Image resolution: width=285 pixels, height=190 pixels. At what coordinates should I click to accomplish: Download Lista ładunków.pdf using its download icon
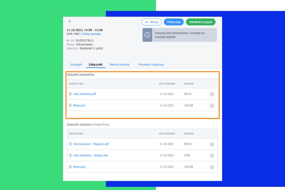point(212,94)
